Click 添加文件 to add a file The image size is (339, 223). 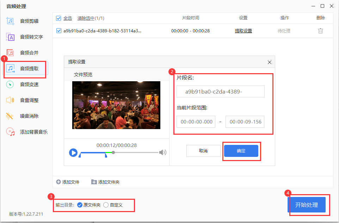tap(68, 182)
